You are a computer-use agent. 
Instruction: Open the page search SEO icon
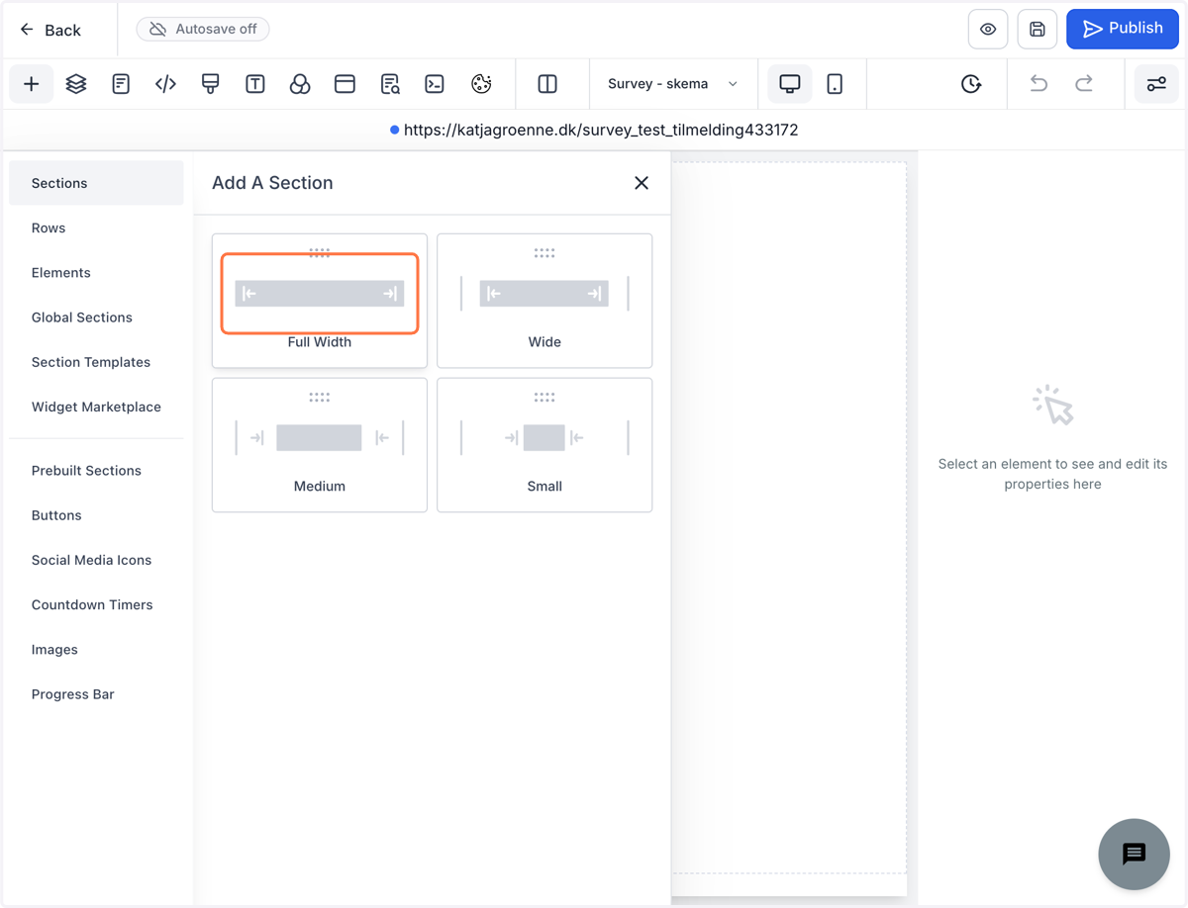coord(390,84)
